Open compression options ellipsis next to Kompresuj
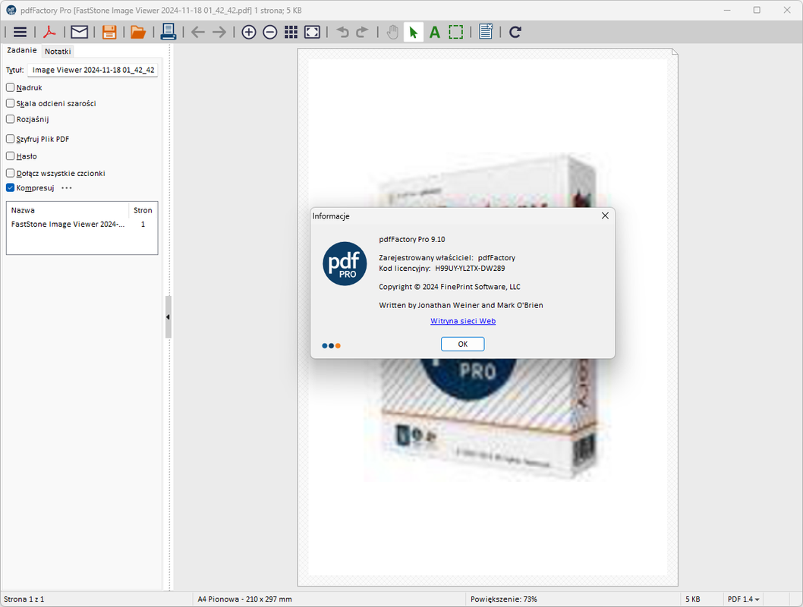This screenshot has width=803, height=607. [67, 188]
